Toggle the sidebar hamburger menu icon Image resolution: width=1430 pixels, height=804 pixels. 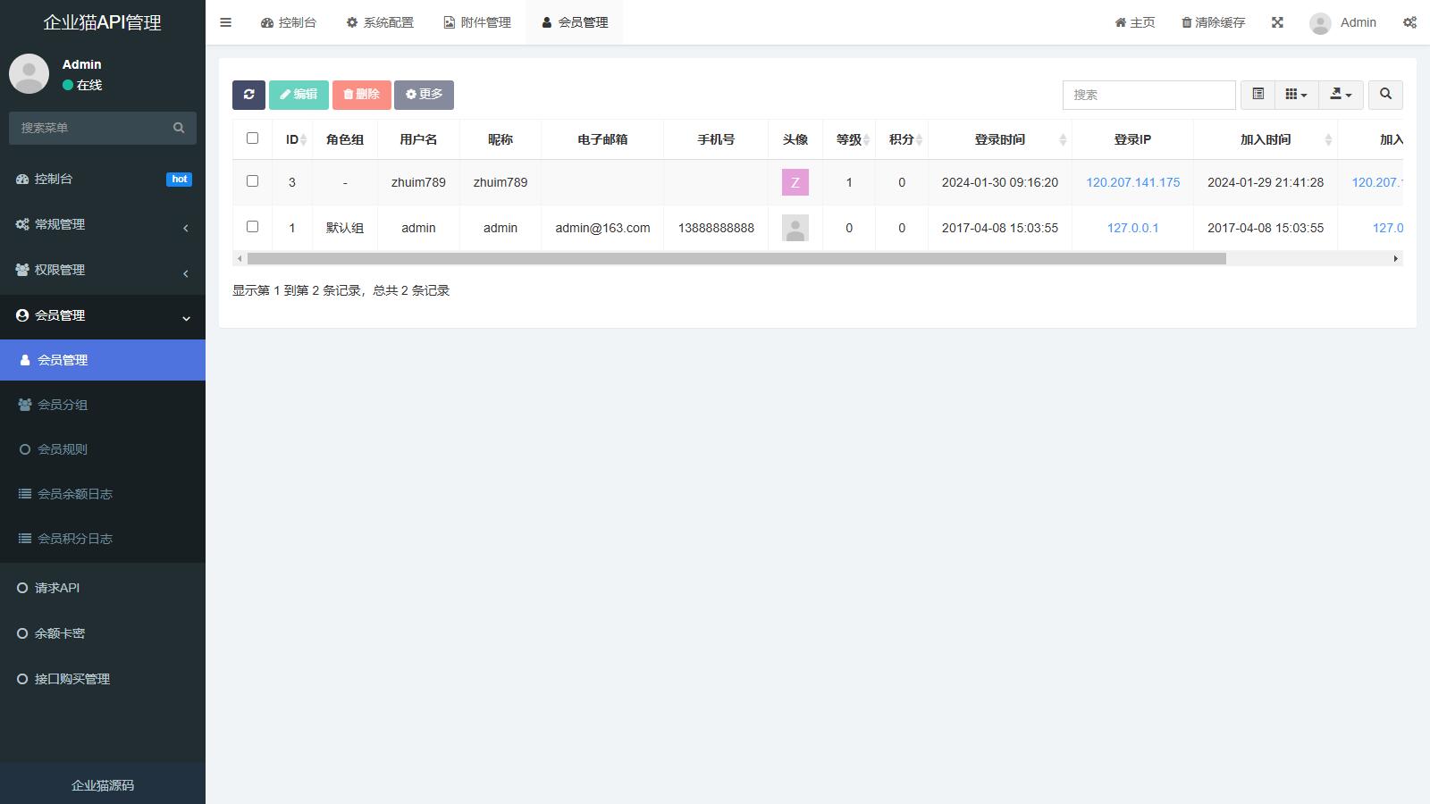[226, 22]
